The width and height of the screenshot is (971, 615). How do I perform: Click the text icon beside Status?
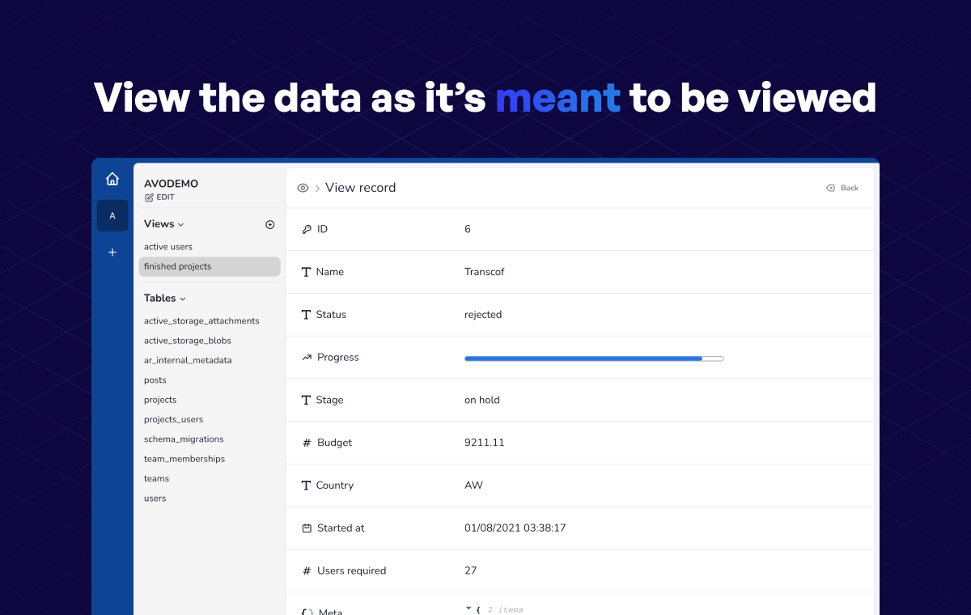(306, 315)
